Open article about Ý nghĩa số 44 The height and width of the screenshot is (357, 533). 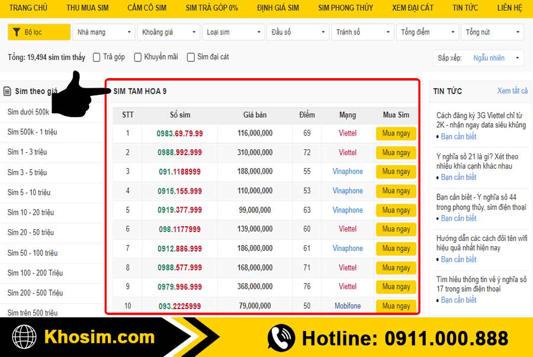tap(481, 202)
